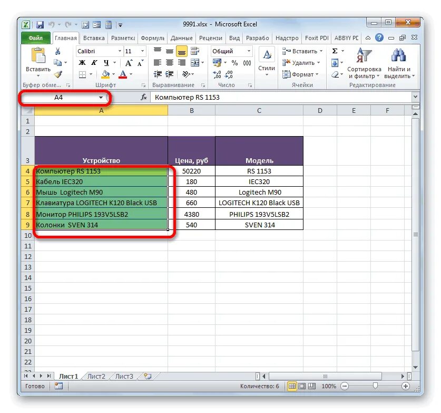Switch to the Лист2 sheet tab
Screen dimensions: 441x413
tap(96, 376)
